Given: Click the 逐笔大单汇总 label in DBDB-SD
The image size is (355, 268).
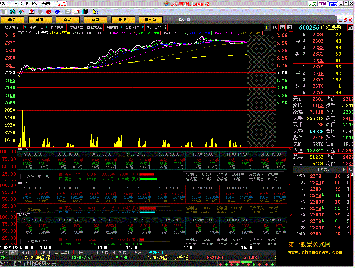Looking at the screenshot, I should tap(38, 177).
